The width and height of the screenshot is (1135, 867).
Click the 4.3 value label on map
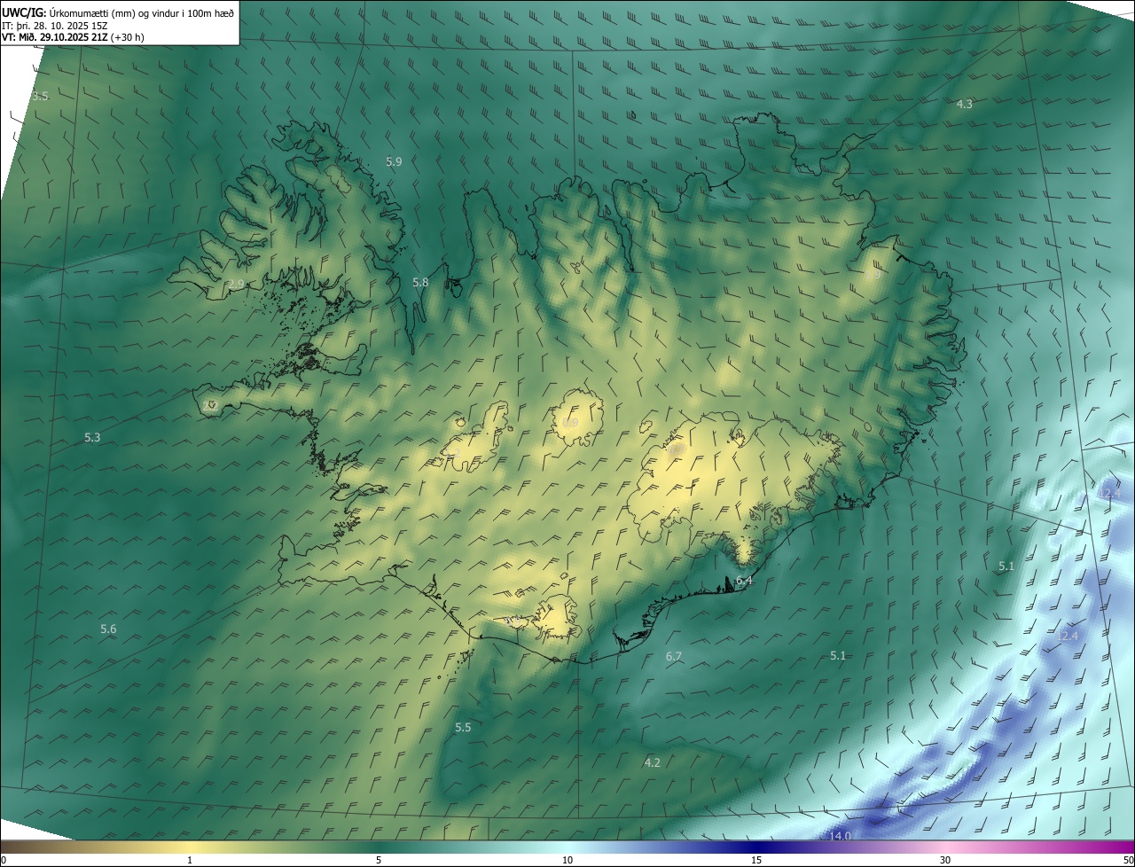965,104
